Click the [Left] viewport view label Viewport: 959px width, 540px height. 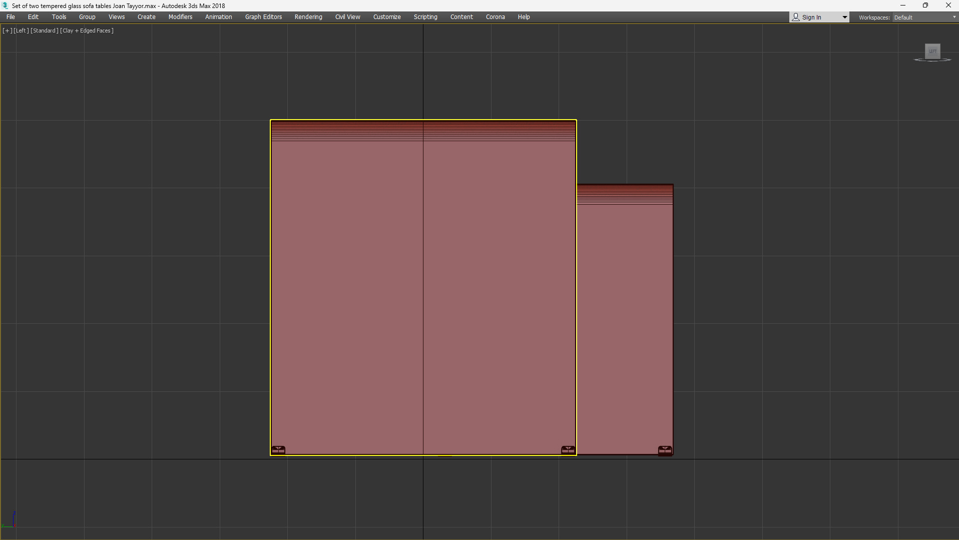coord(21,31)
